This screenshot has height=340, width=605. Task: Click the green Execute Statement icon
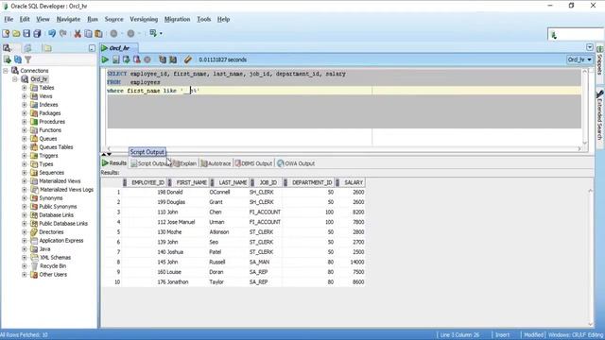point(105,59)
